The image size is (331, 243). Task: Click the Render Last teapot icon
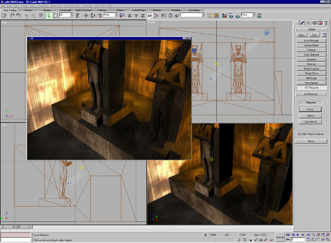tap(259, 16)
